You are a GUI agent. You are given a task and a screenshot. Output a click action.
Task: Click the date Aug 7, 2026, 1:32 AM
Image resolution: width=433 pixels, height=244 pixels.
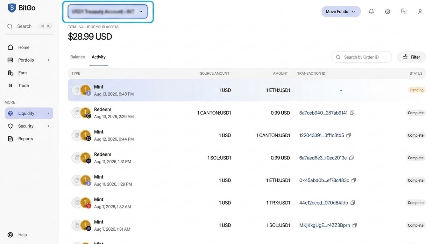point(112,207)
